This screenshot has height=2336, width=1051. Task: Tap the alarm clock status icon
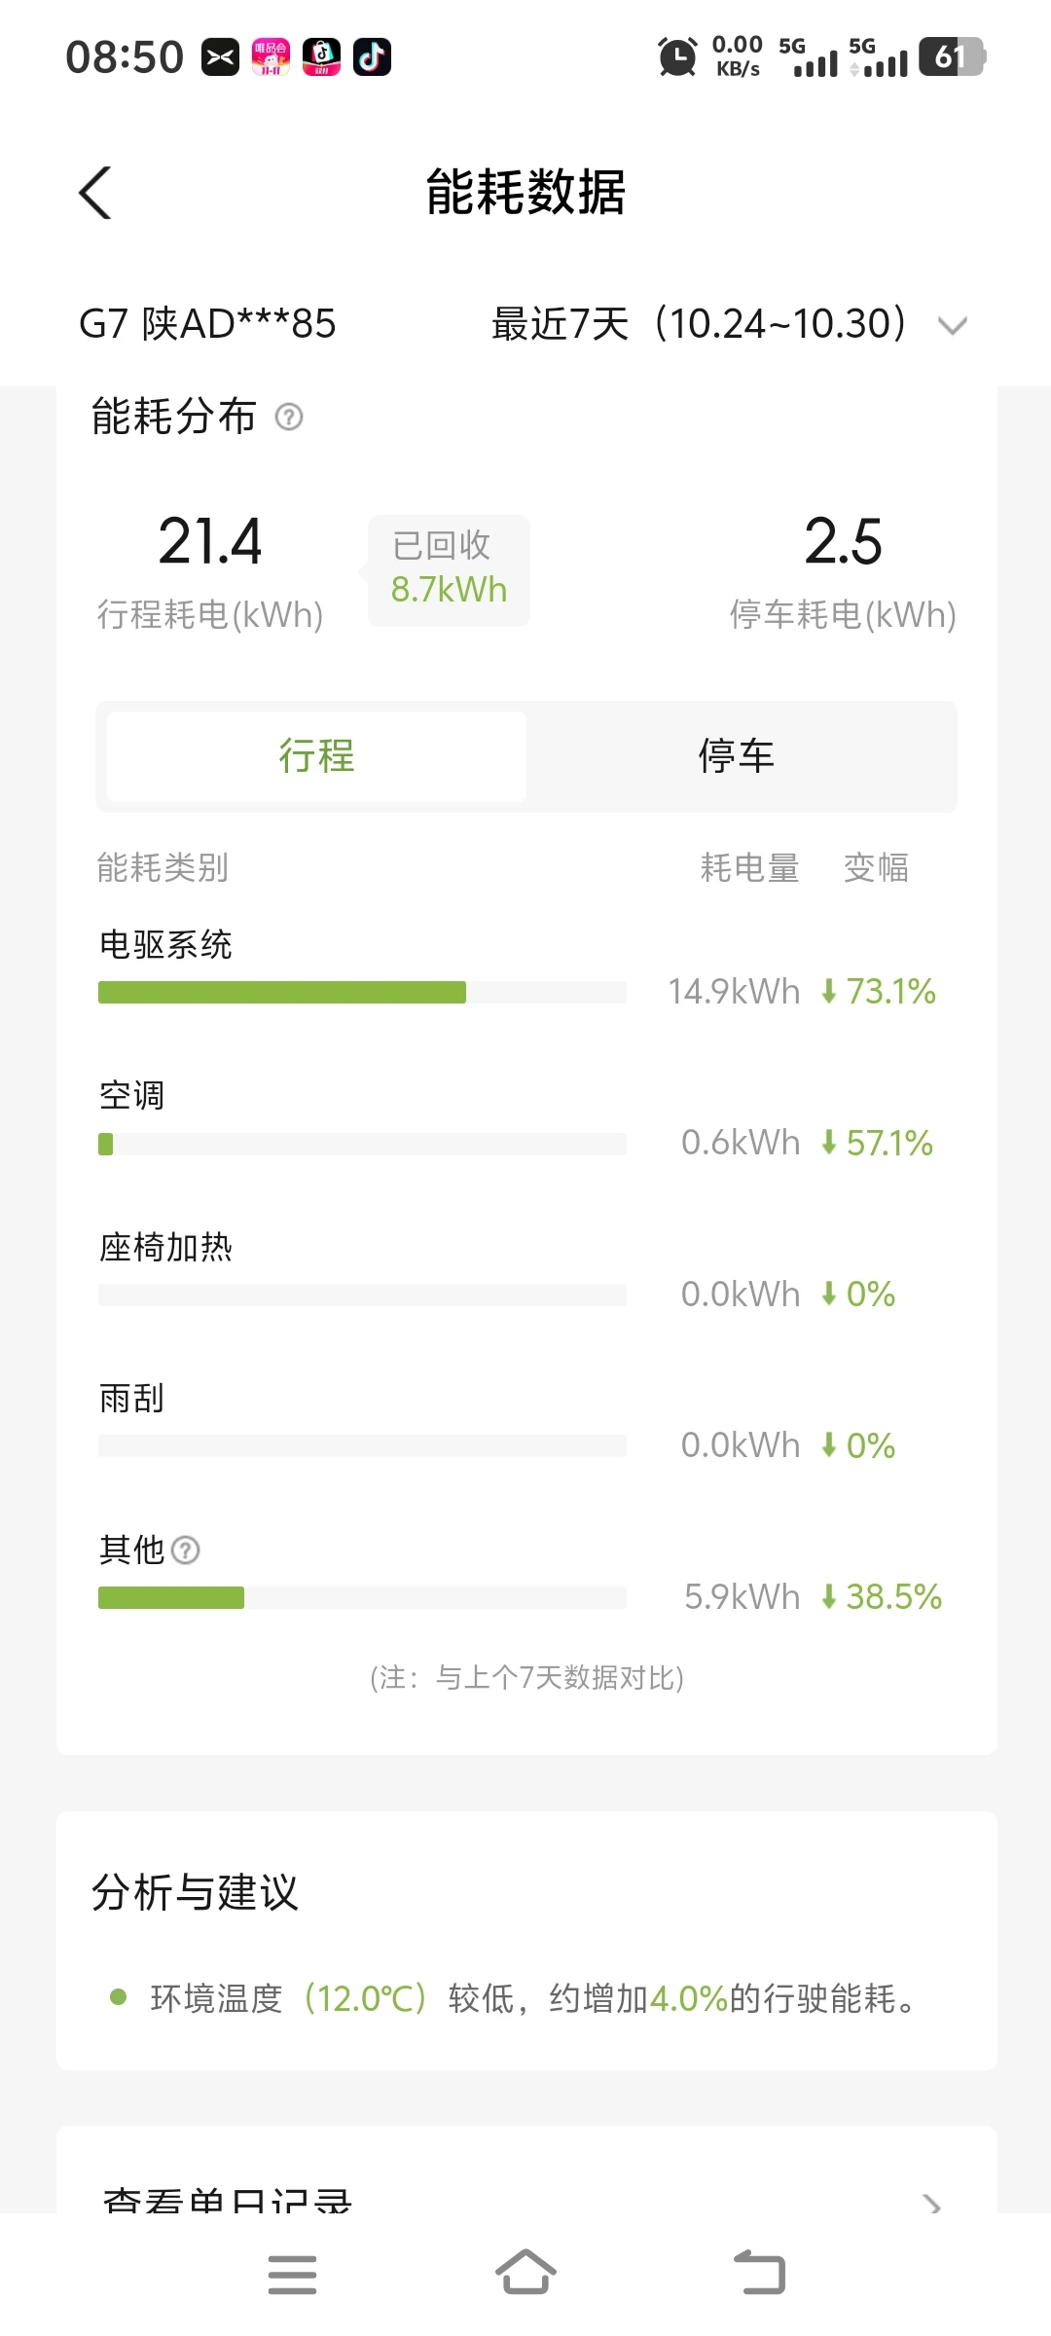point(677,56)
